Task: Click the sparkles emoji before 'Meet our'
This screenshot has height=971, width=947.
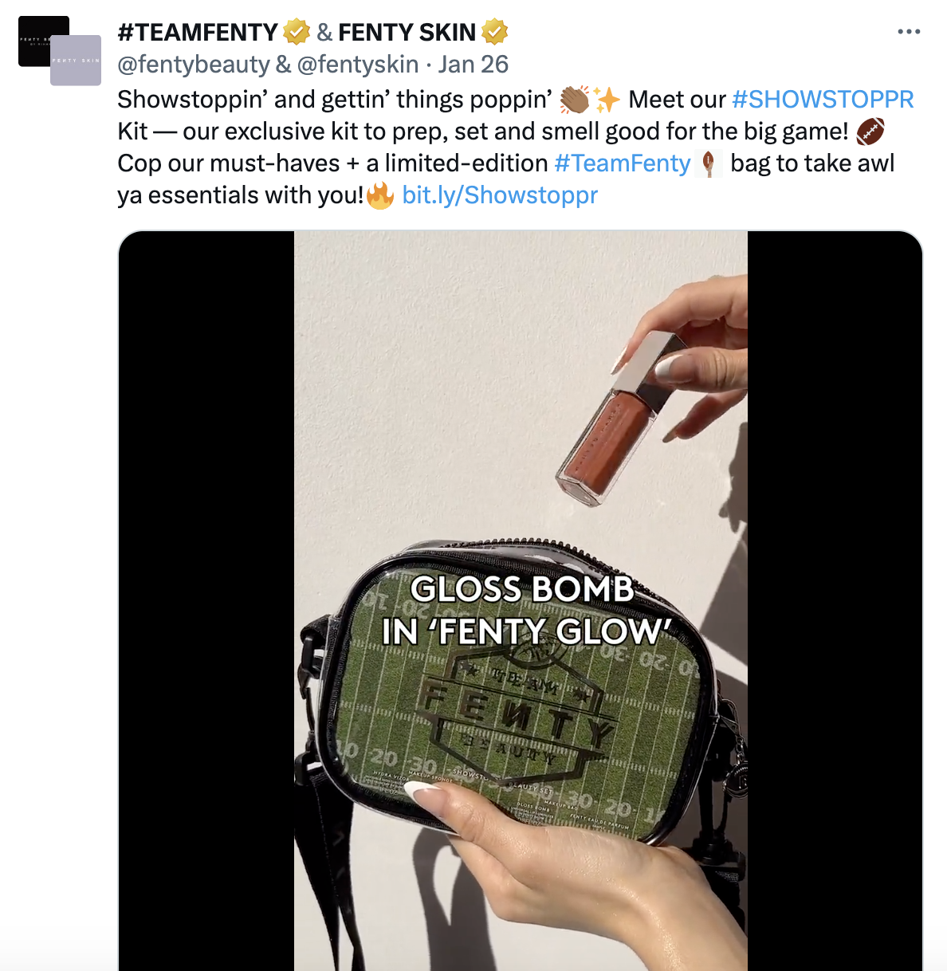Action: 607,100
